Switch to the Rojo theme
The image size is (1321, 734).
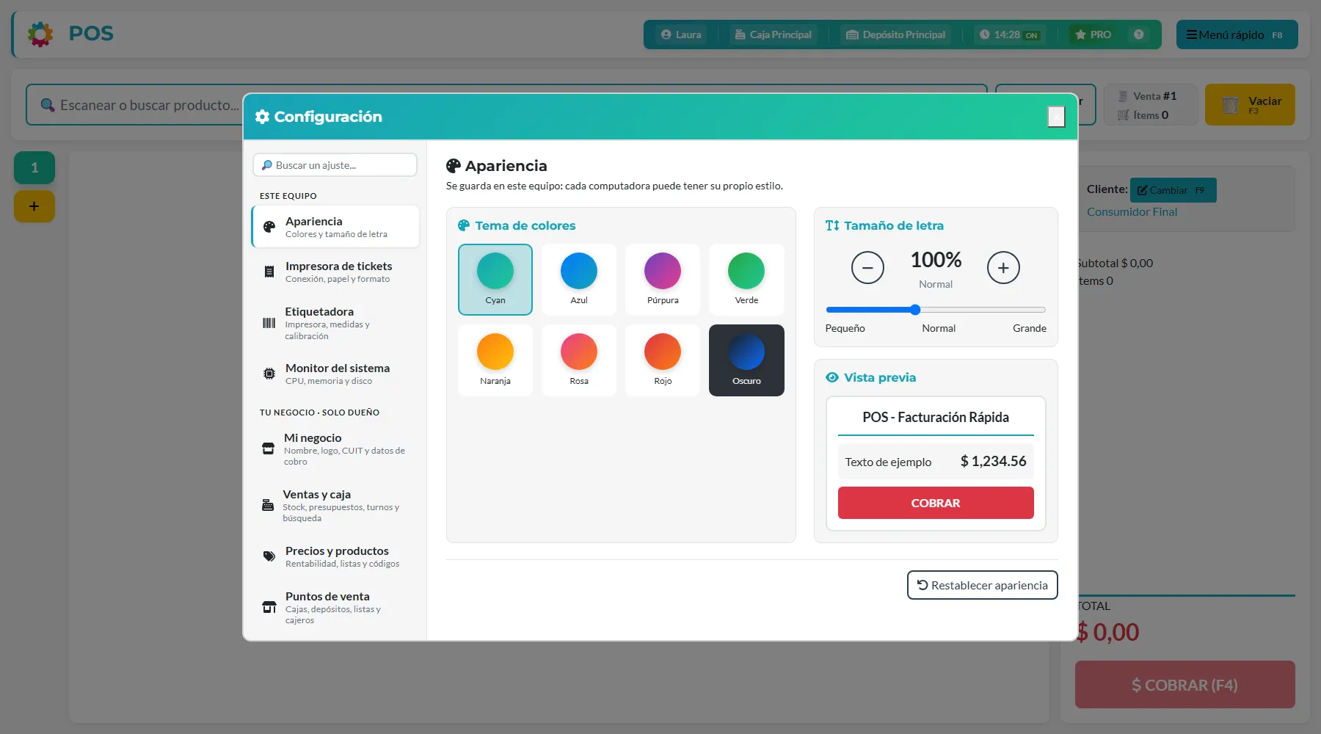pyautogui.click(x=663, y=360)
